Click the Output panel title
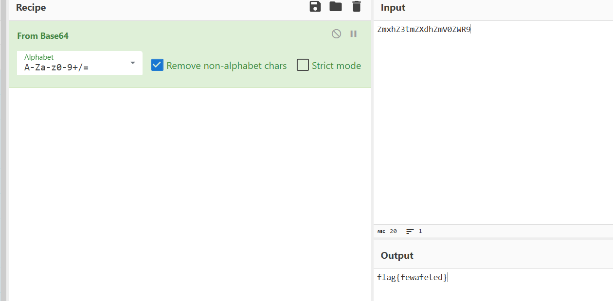The width and height of the screenshot is (613, 301). [397, 255]
